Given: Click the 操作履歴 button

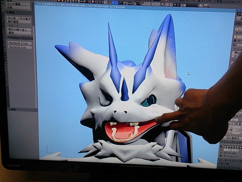Looking at the screenshot, I should (19, 22).
